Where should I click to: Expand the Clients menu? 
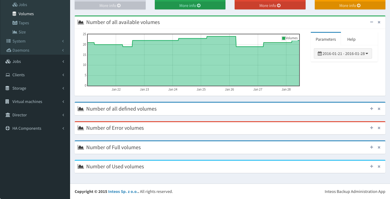click(35, 75)
